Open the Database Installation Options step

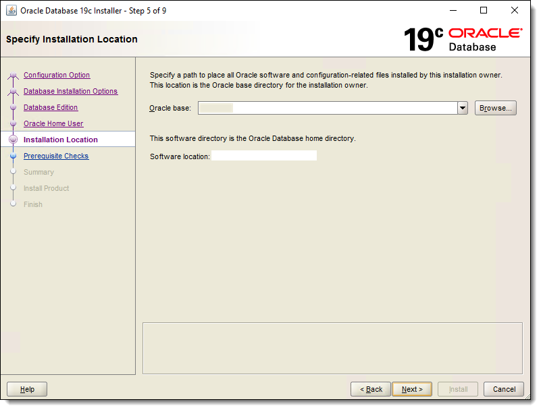tap(70, 91)
